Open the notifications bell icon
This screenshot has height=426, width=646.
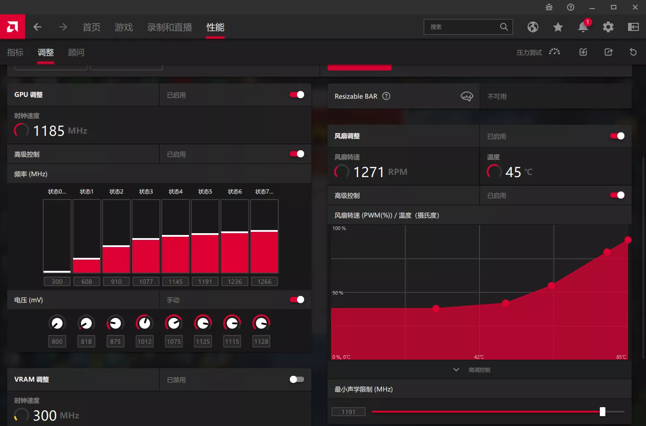coord(583,27)
